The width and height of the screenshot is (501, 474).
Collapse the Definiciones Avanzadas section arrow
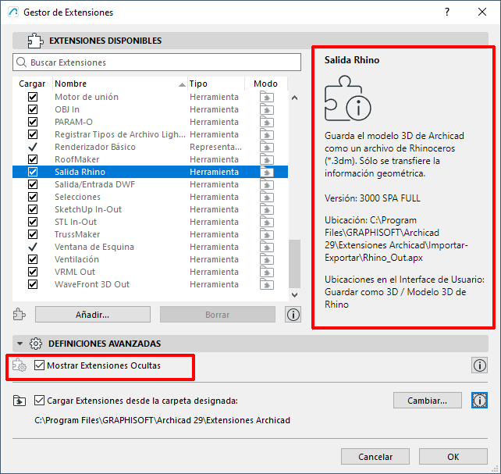20,344
